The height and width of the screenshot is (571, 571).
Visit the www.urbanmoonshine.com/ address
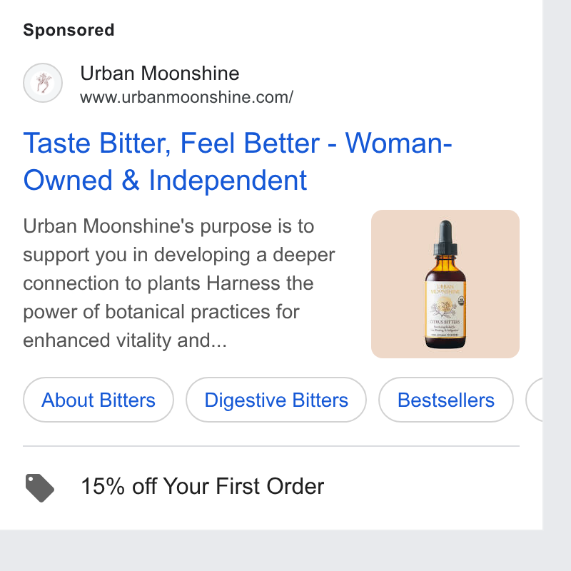[186, 97]
